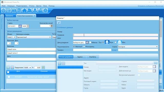164x92 pixels.
Task: Open the 14:00 time dropdown
Action: 28,26
